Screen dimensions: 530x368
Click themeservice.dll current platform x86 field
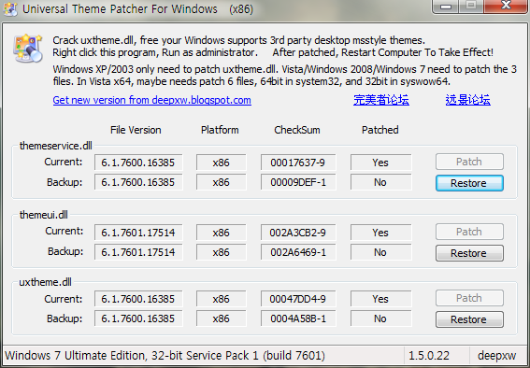221,163
